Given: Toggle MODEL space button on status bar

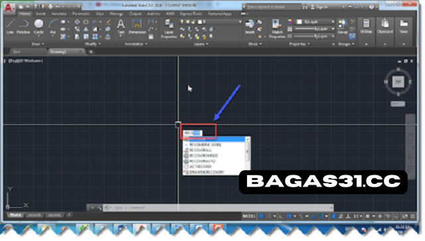Looking at the screenshot, I should click(249, 216).
